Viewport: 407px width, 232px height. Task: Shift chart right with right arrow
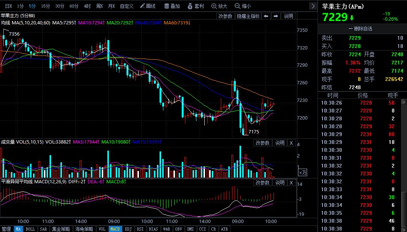[276, 16]
